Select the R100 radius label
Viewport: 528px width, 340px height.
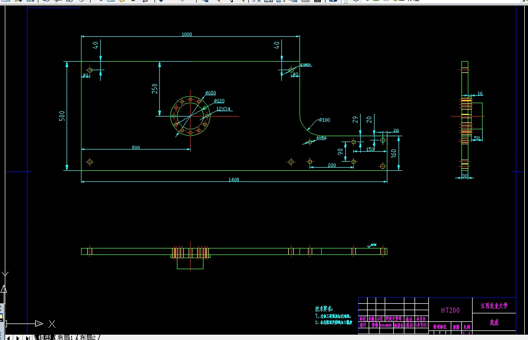click(x=324, y=120)
